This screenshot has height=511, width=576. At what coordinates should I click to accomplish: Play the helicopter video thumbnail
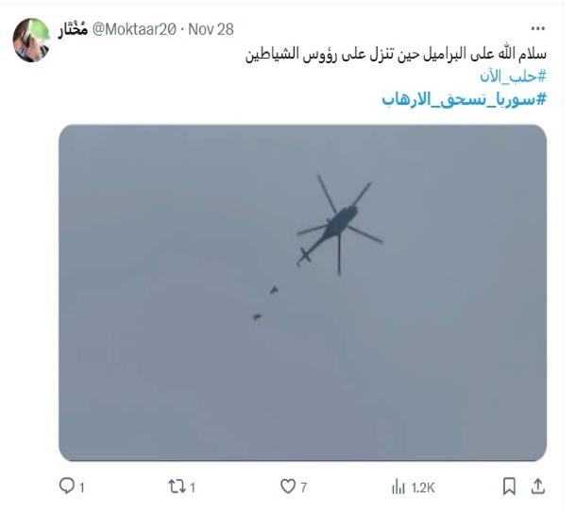coord(303,293)
